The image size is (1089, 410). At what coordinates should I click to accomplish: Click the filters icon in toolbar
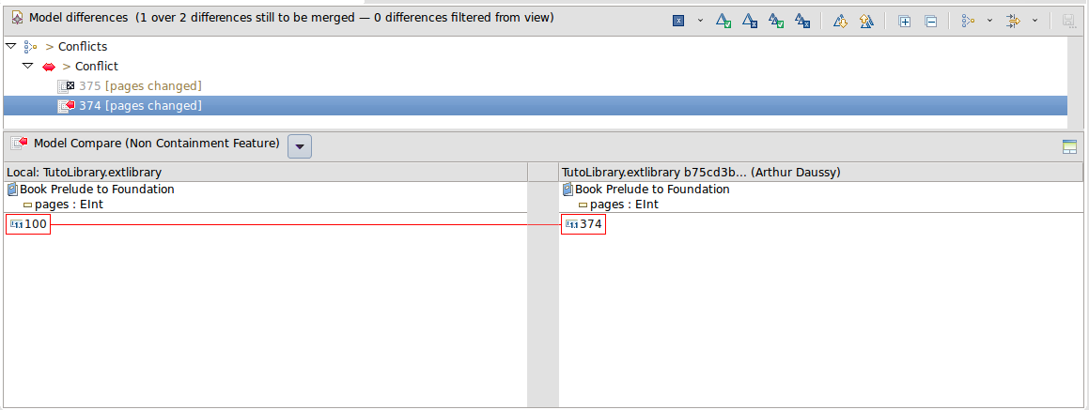1013,21
